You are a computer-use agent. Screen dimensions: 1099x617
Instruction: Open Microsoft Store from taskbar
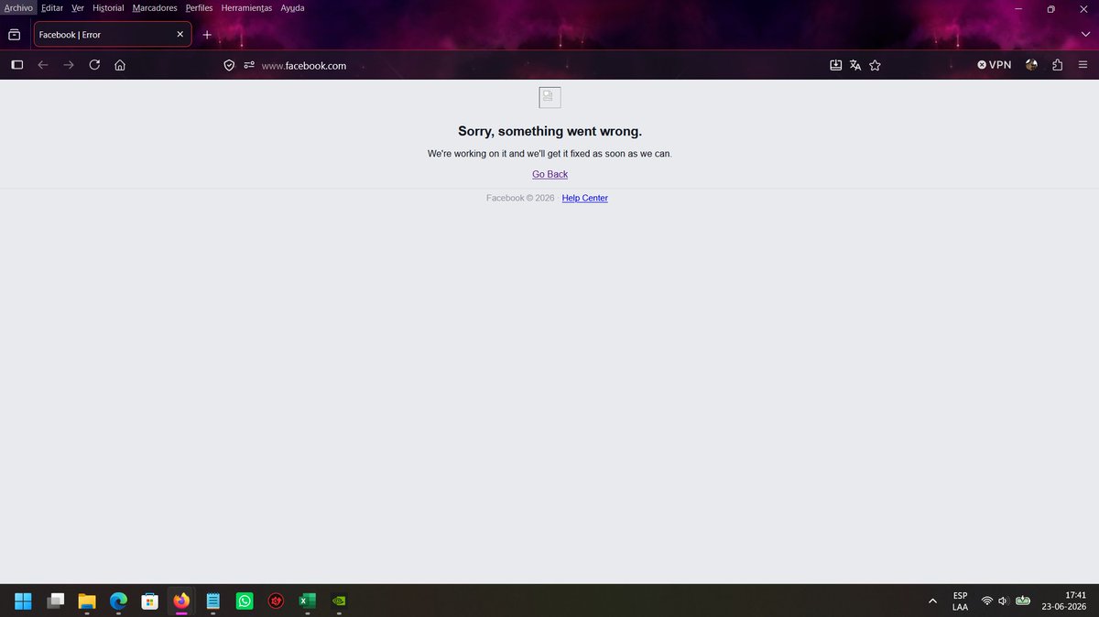click(x=149, y=601)
